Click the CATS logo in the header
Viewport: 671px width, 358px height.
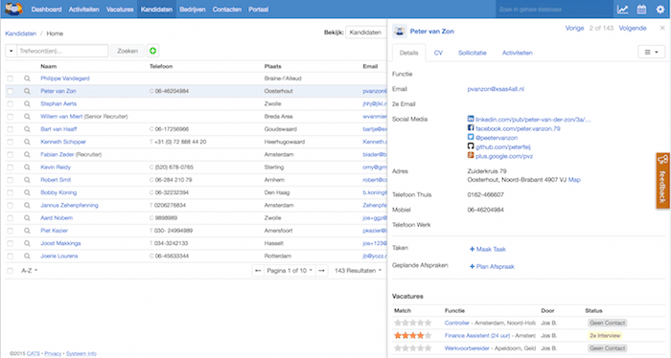pyautogui.click(x=13, y=9)
